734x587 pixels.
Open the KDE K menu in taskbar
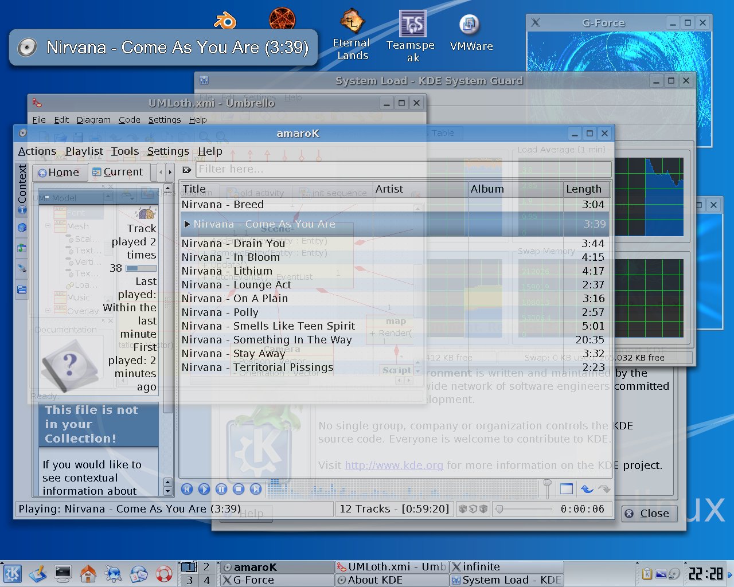coord(13,573)
